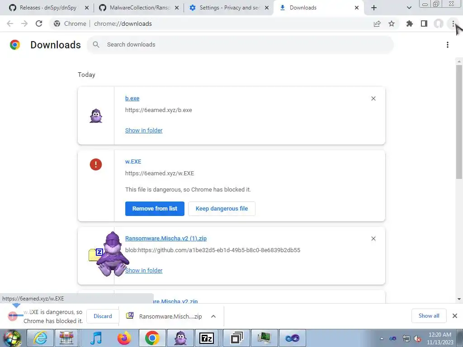This screenshot has width=463, height=347.
Task: Open new tab with plus button
Action: pyautogui.click(x=374, y=8)
